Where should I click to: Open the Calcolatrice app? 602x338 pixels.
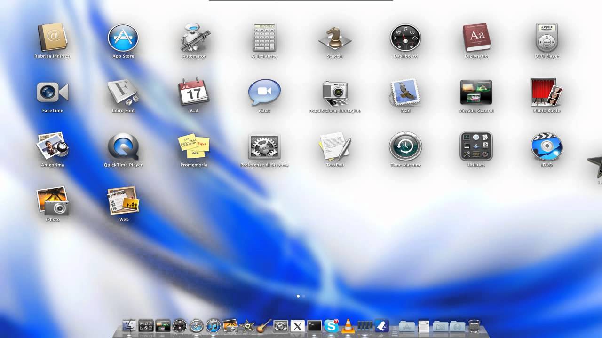click(264, 38)
